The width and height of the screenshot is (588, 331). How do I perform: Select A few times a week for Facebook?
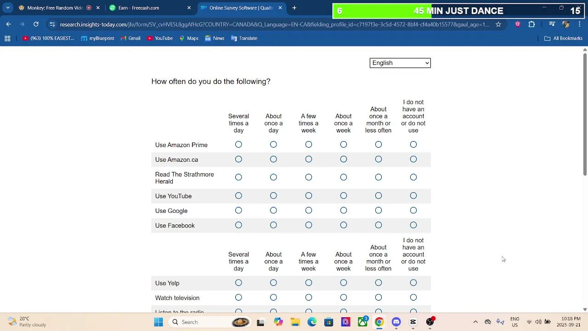point(309,225)
